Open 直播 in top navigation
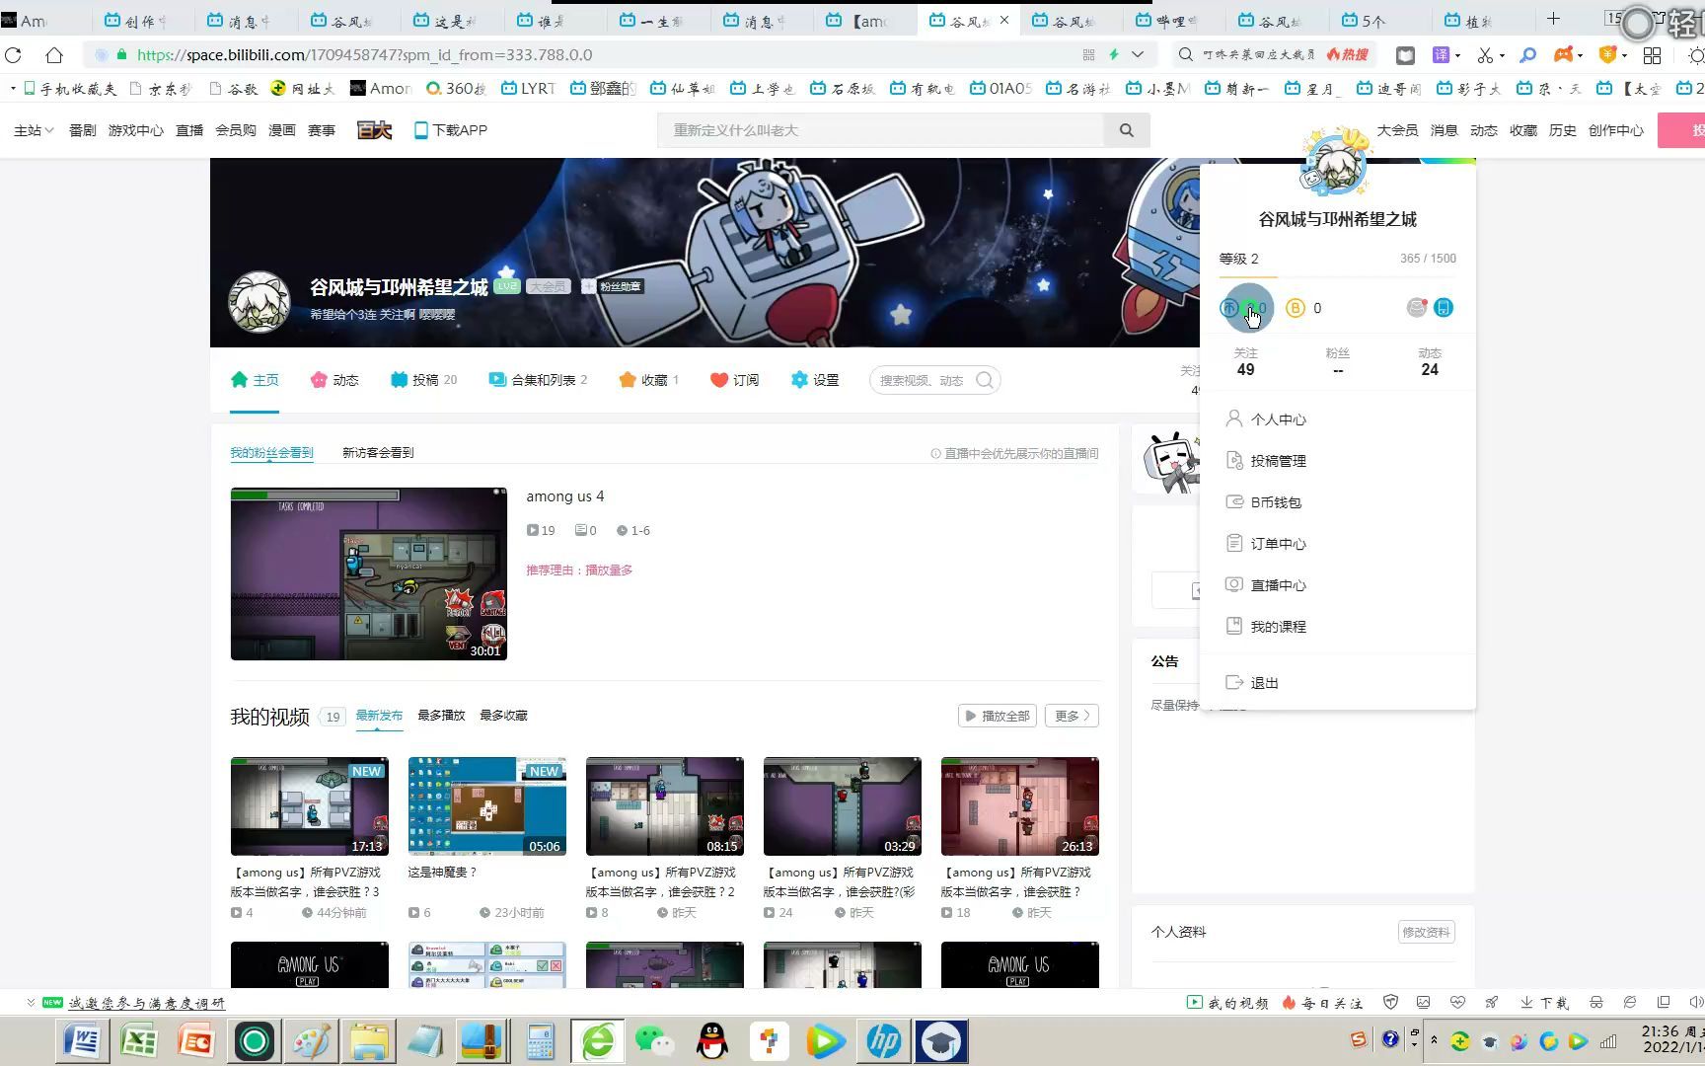This screenshot has width=1705, height=1066. coord(189,130)
